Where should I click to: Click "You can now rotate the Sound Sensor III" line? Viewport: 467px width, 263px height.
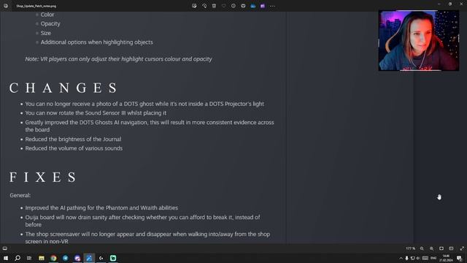coord(96,113)
